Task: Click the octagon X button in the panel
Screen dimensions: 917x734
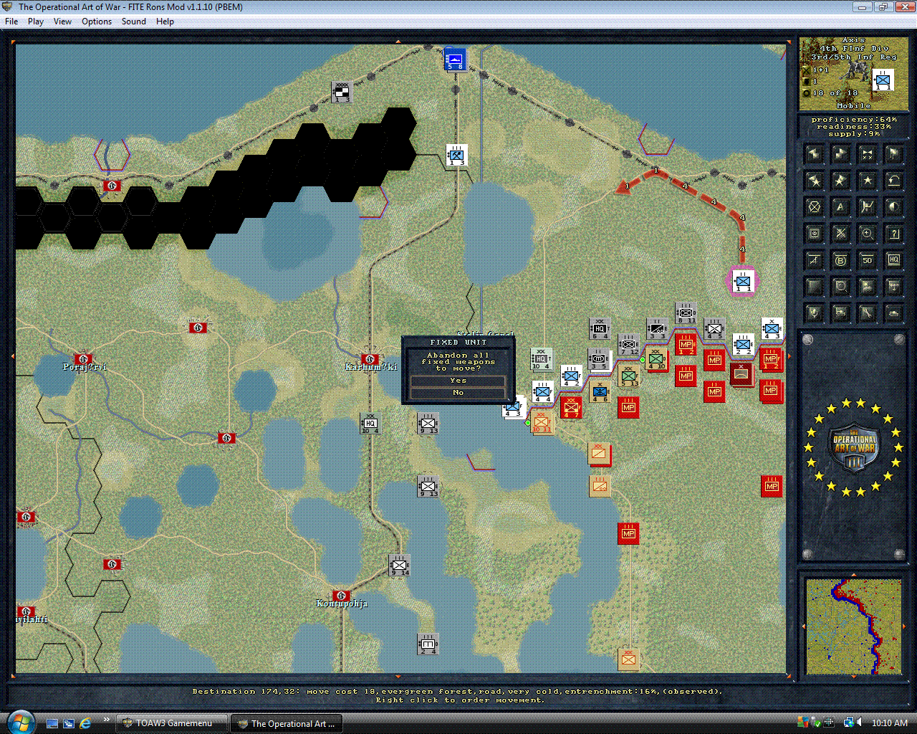Action: click(814, 207)
